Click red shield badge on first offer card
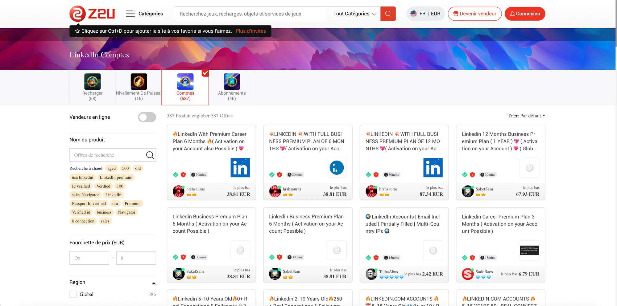Image resolution: width=617 pixels, height=306 pixels. click(x=183, y=175)
